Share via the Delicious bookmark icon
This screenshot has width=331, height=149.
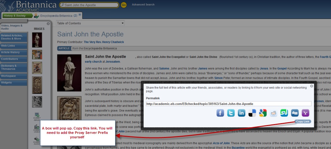pos(252,113)
